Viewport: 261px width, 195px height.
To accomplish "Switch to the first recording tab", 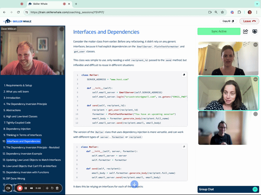I will click(x=22, y=4).
